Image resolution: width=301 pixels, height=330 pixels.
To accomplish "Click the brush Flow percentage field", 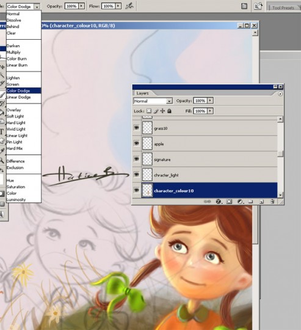I will coord(109,6).
